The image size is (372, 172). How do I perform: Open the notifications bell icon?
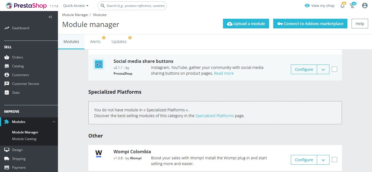[x=342, y=6]
